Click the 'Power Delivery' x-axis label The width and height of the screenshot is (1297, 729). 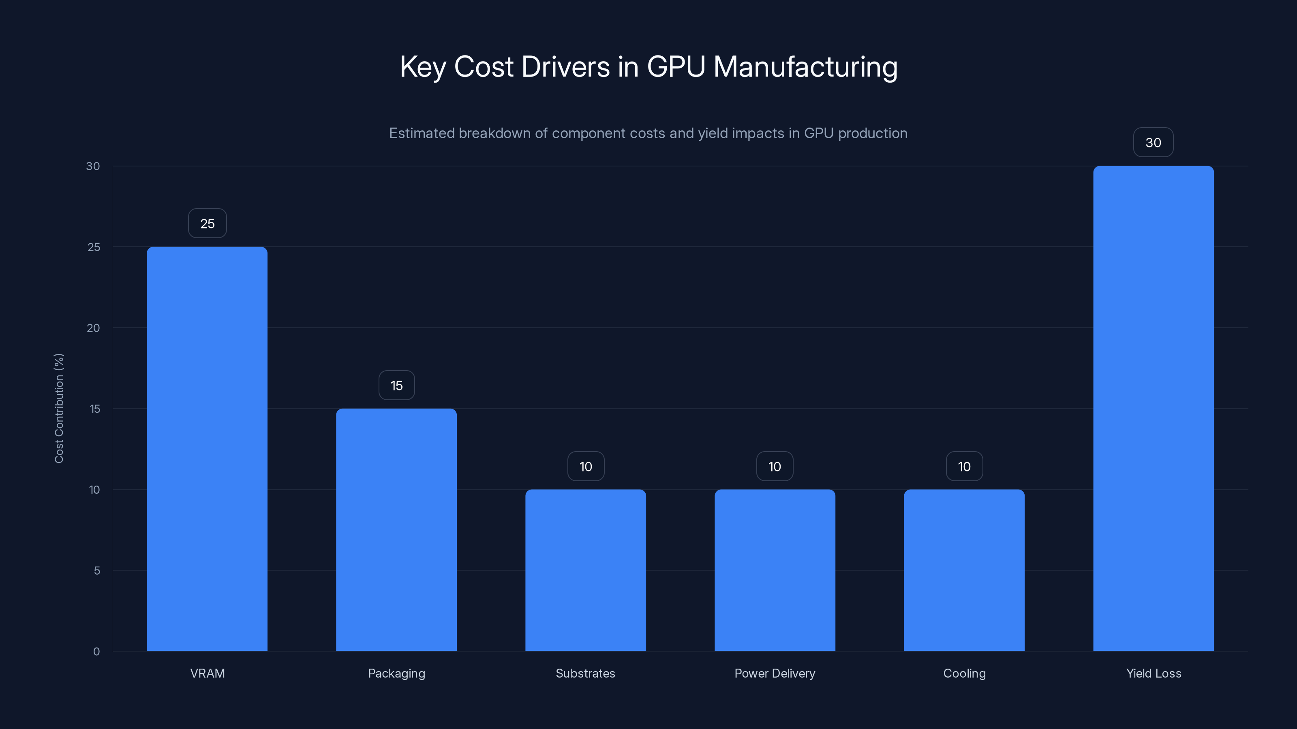coord(775,674)
